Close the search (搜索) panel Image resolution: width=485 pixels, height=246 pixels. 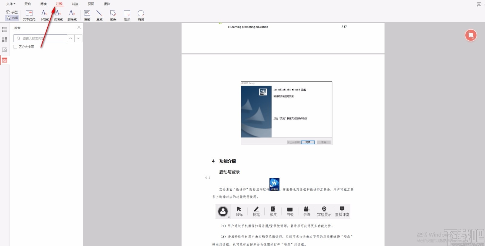79,27
